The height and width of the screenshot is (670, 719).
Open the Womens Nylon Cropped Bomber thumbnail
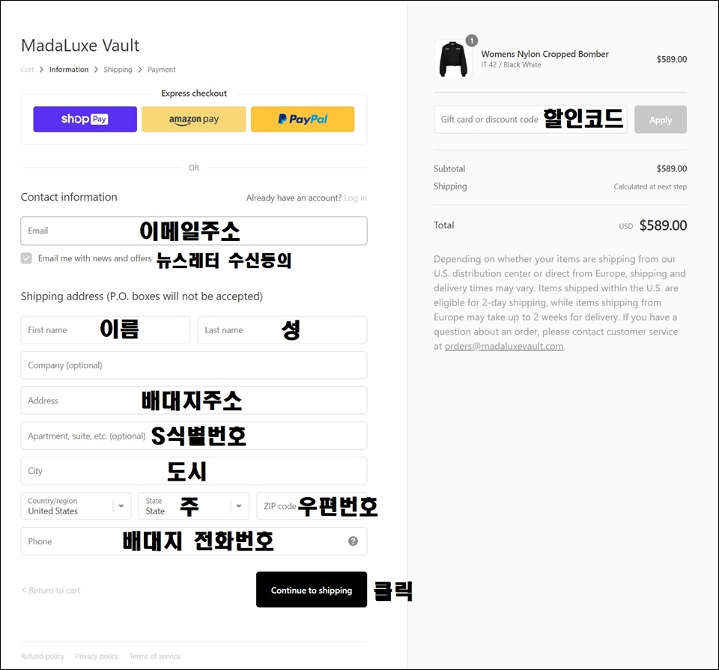click(452, 60)
